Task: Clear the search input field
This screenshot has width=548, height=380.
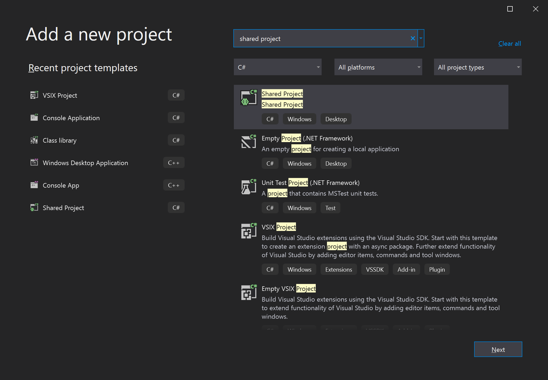Action: coord(413,38)
